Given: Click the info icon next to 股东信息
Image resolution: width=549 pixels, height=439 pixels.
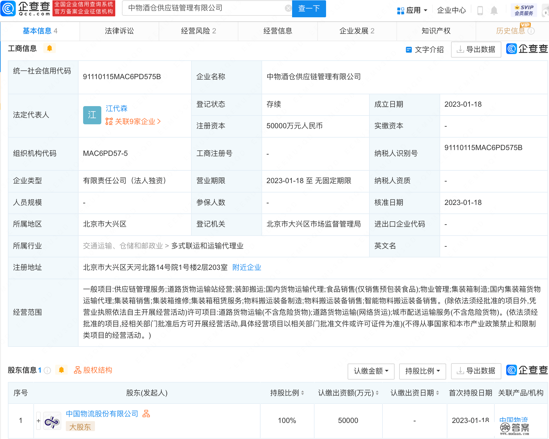Looking at the screenshot, I should tap(47, 370).
